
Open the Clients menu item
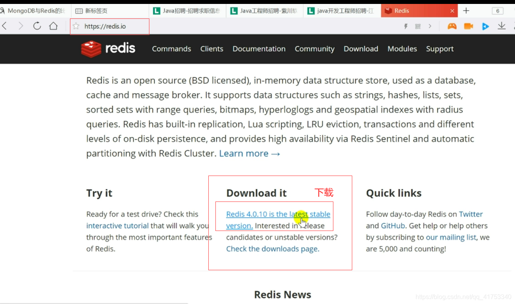click(212, 49)
